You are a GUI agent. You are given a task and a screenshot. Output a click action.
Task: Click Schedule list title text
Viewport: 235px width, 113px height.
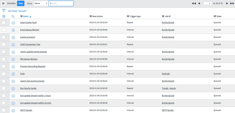(11, 3)
